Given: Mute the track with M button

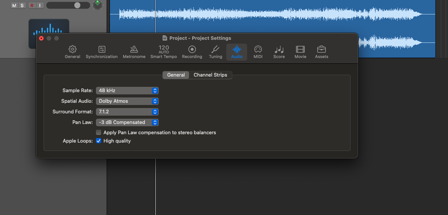Looking at the screenshot, I should tap(14, 5).
